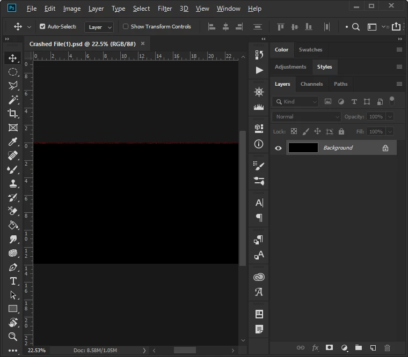Viewport: 408px width, 357px height.
Task: Open the Filter menu
Action: [165, 9]
